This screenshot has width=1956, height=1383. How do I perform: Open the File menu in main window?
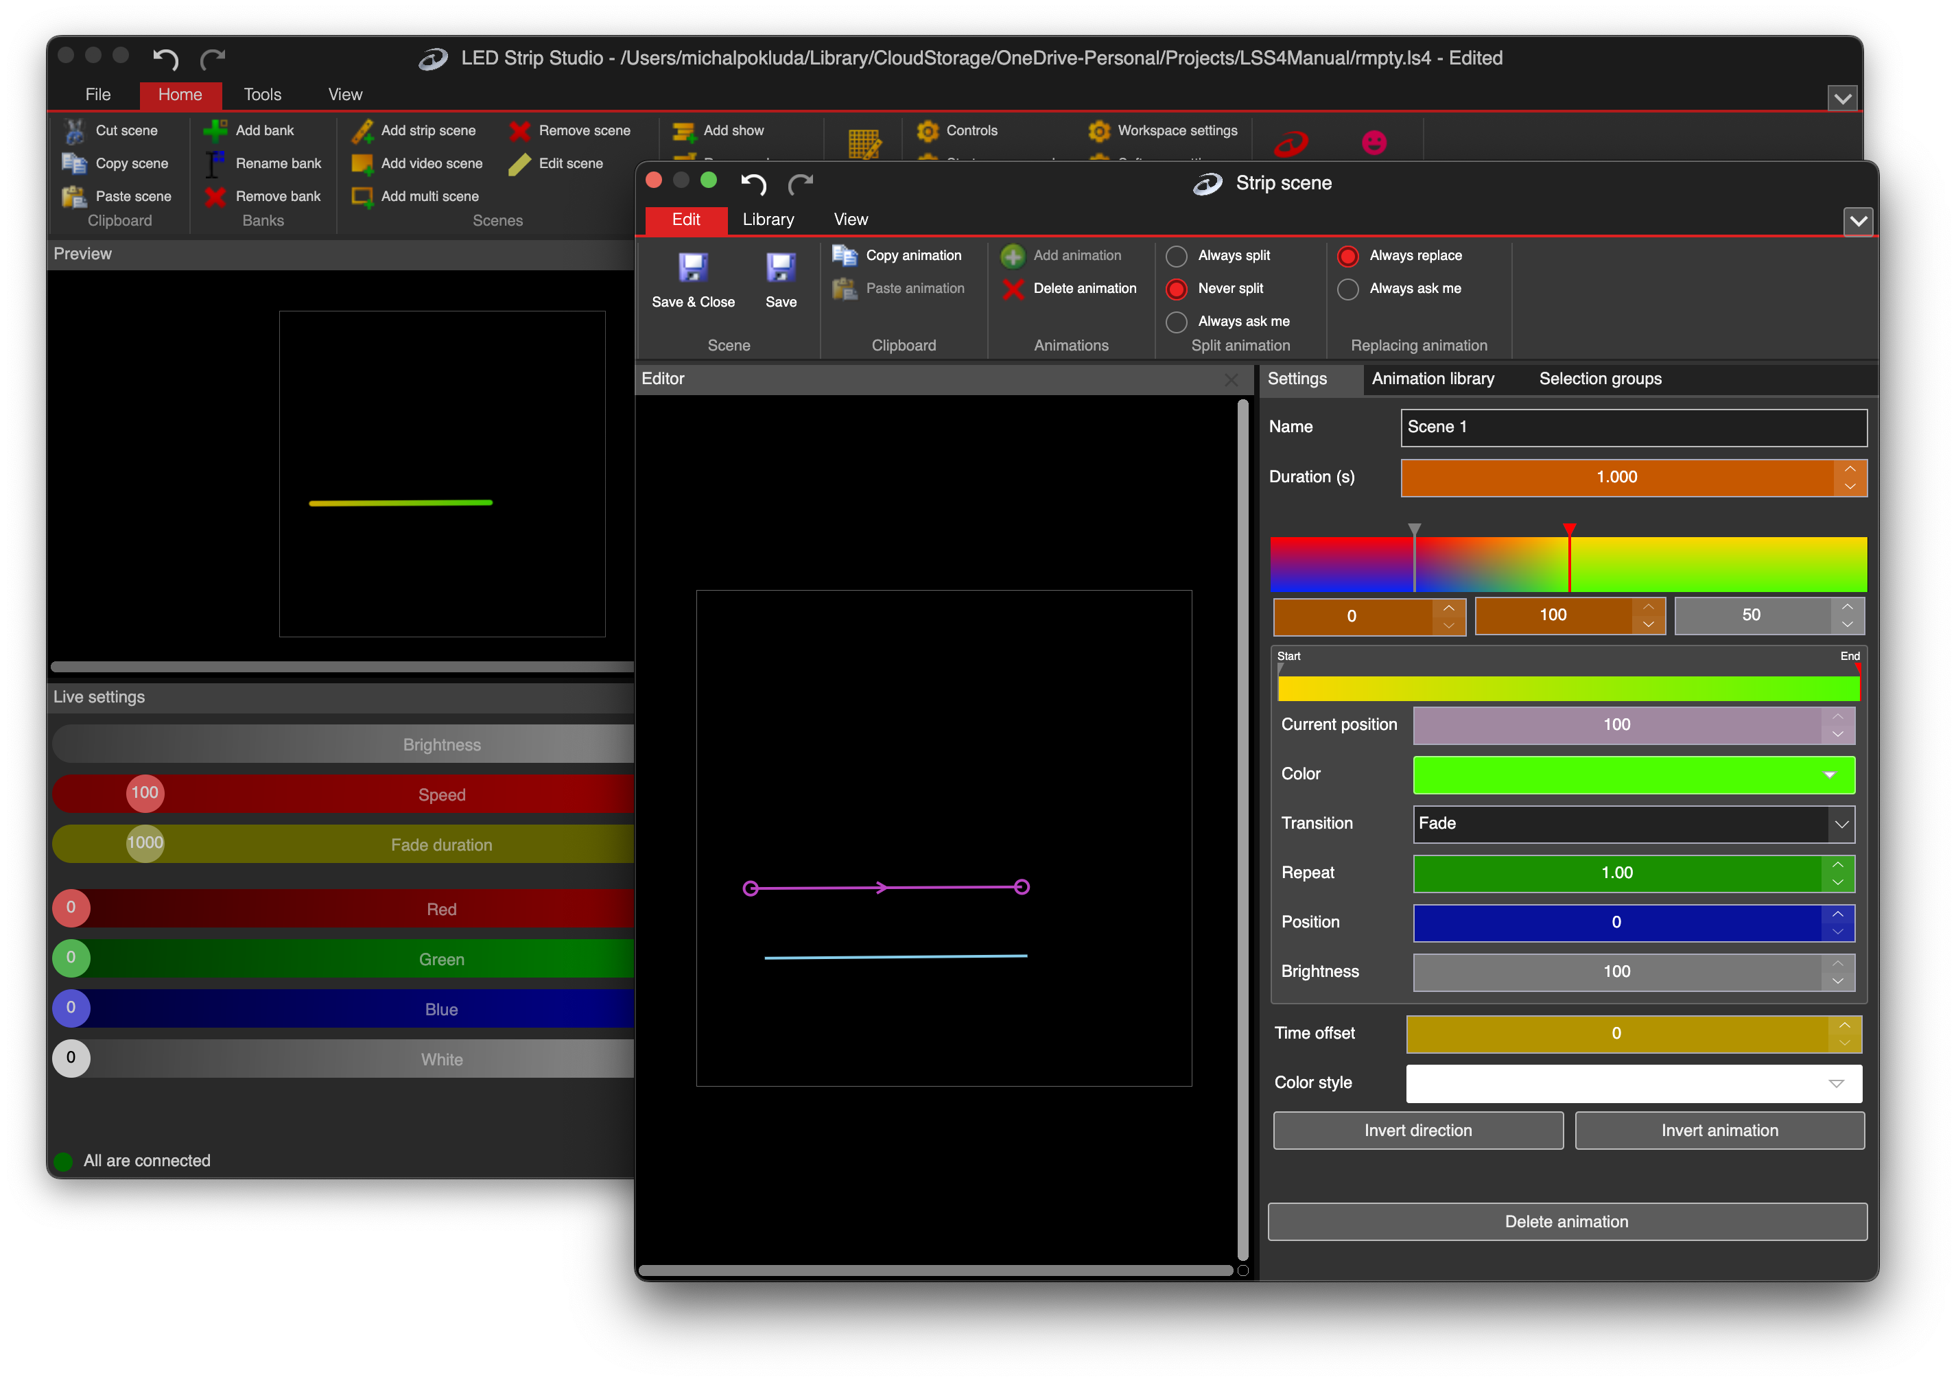[x=98, y=95]
